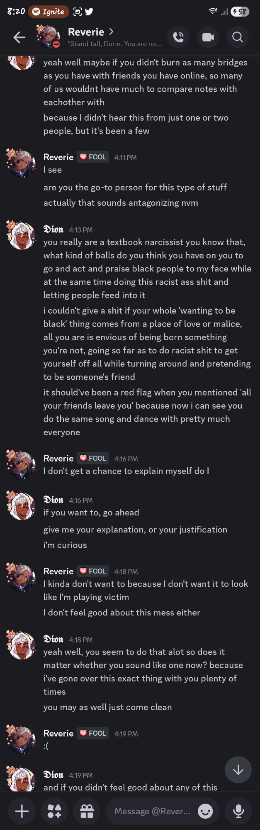Open the gift icon

(87, 811)
